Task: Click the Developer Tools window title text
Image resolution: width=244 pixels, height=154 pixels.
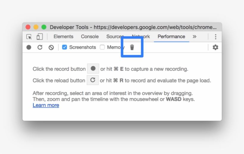Action: point(133,27)
